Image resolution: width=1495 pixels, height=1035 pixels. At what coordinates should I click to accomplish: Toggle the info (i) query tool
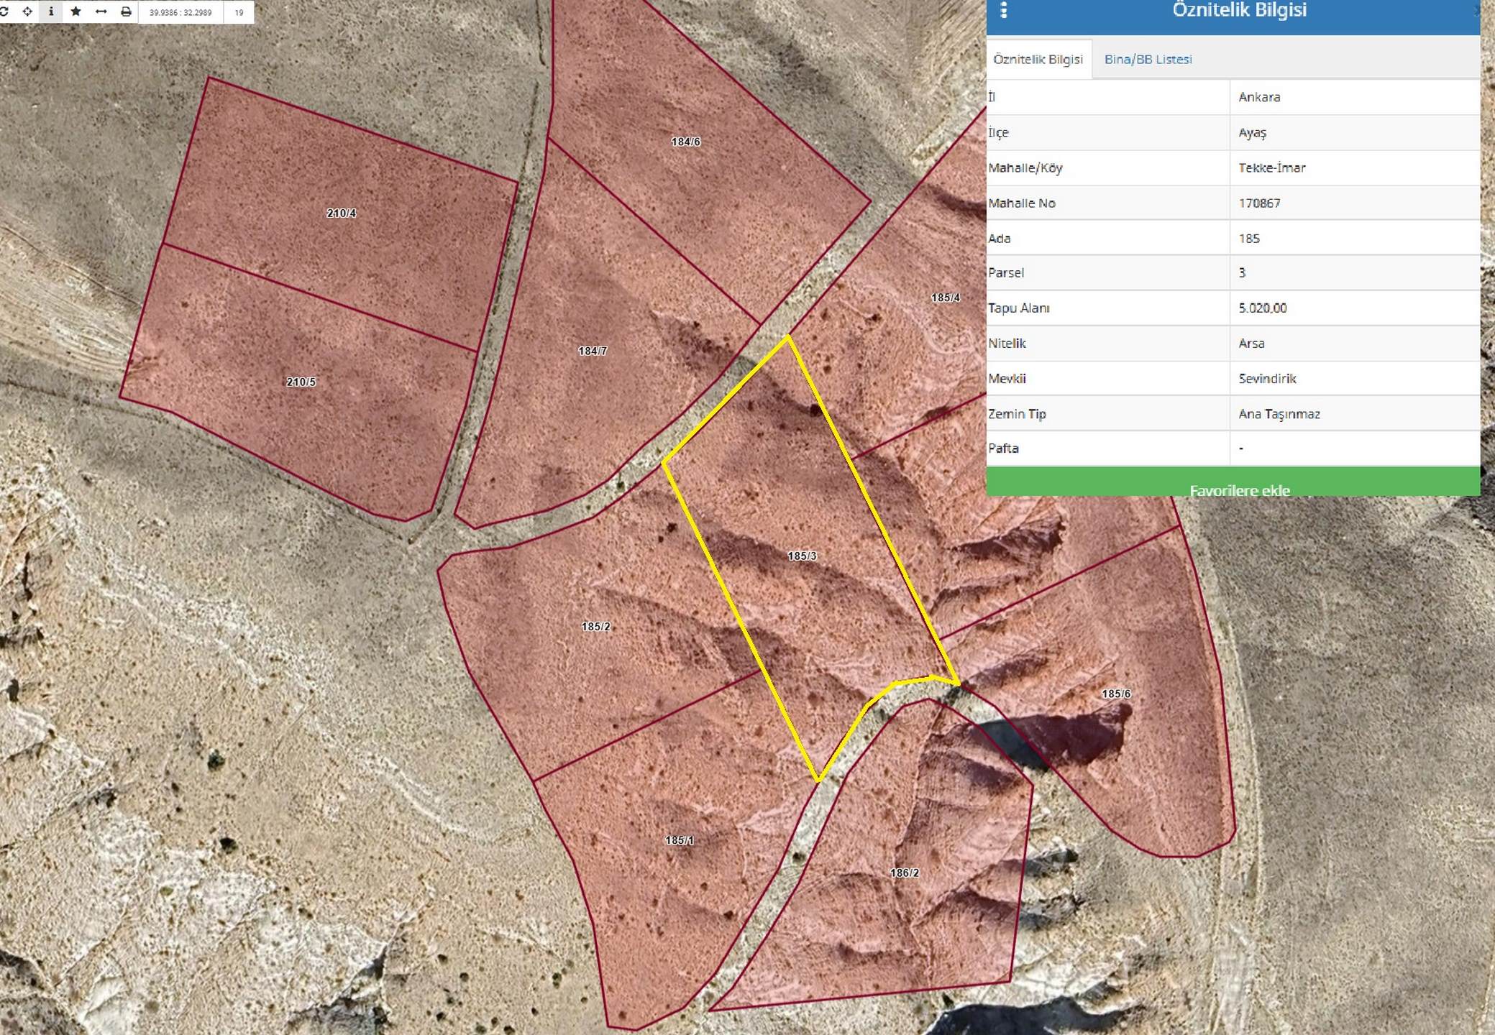51,11
